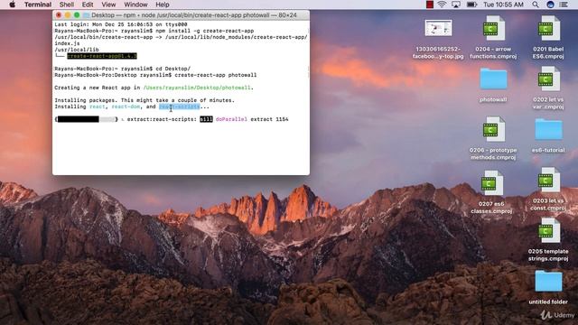The width and height of the screenshot is (578, 325).
Task: Open Siri from the menu bar
Action: [550, 5]
